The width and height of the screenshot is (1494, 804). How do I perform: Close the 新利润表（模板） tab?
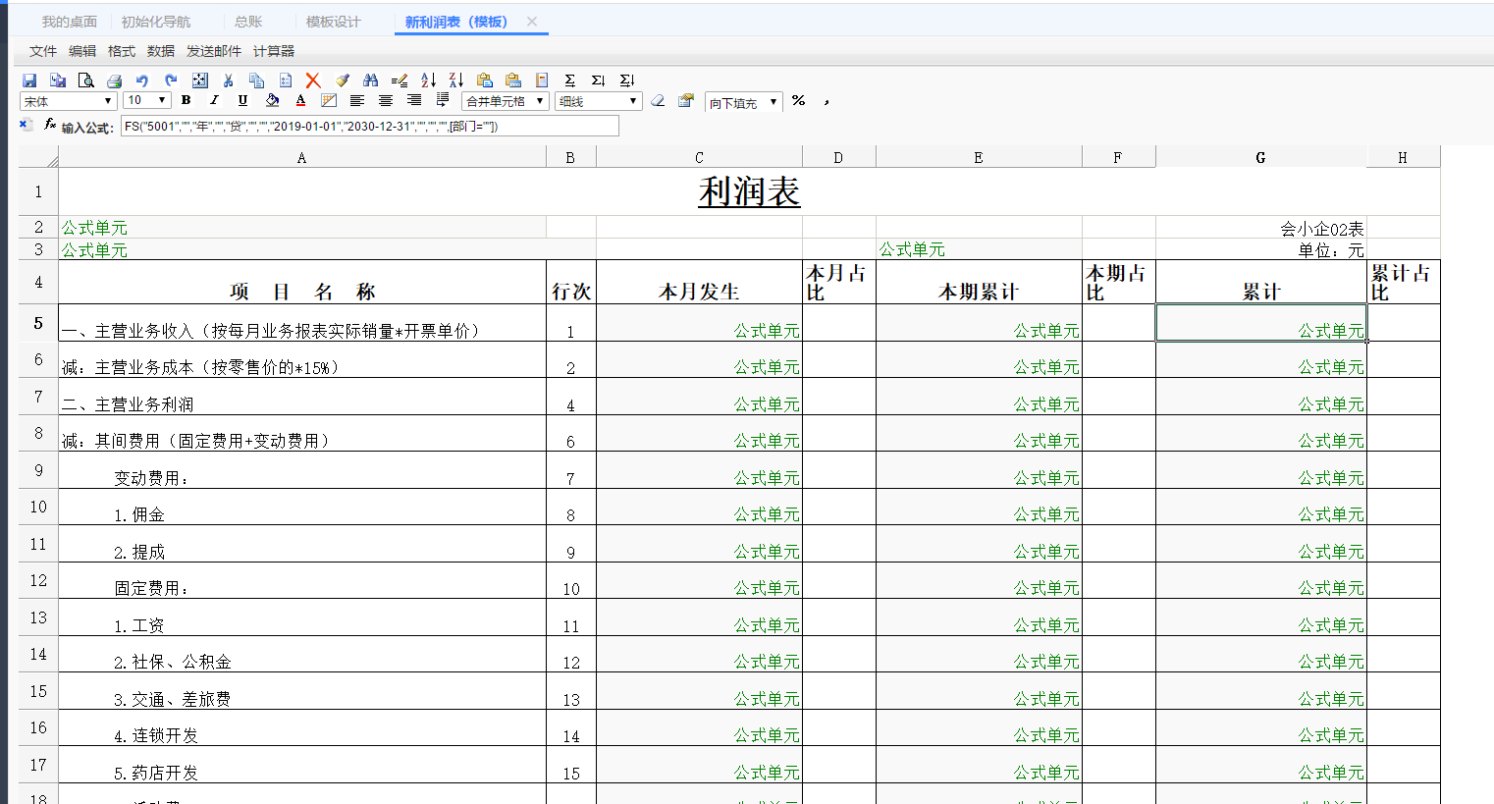click(x=532, y=22)
